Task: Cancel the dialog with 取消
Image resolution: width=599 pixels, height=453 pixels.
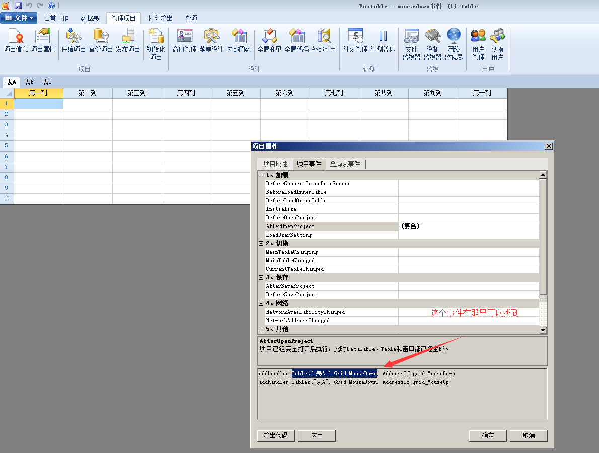Action: [529, 436]
